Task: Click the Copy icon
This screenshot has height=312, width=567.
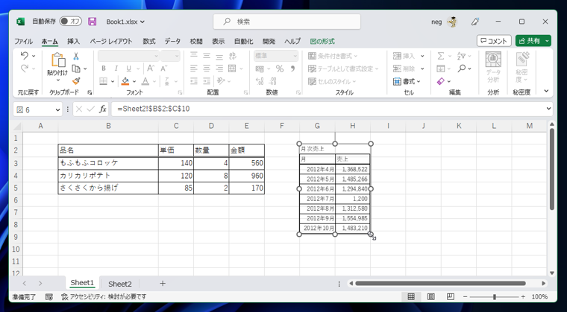Action: pyautogui.click(x=76, y=69)
